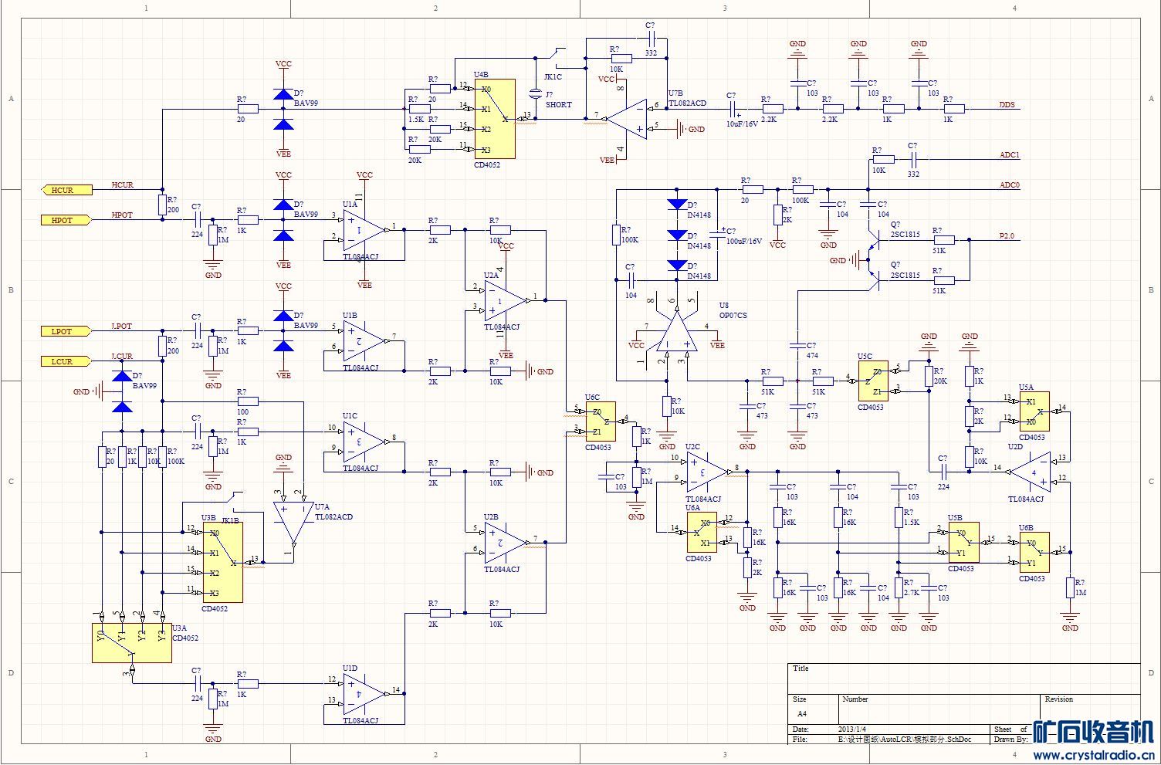Select the 2.7K resistor value label
The image size is (1161, 765).
[x=912, y=593]
